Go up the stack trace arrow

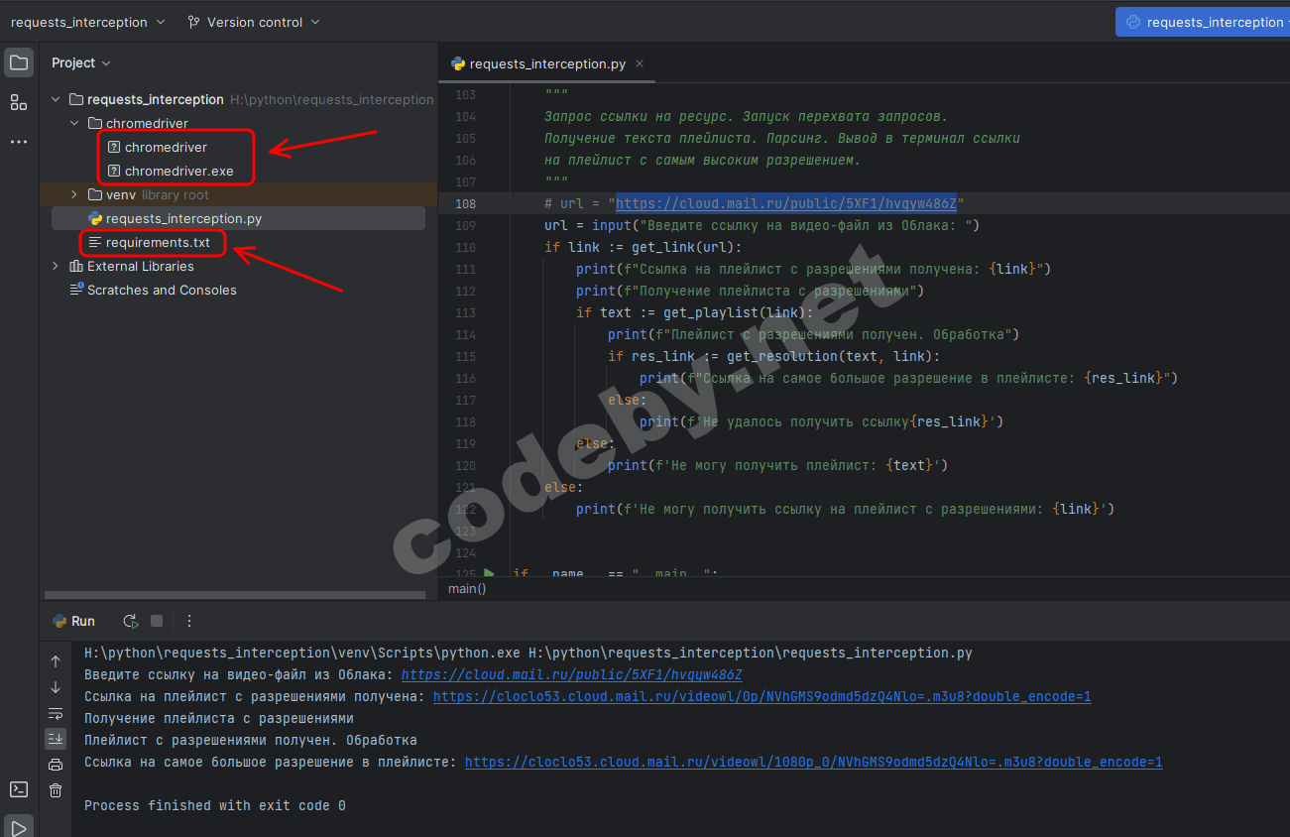(56, 661)
